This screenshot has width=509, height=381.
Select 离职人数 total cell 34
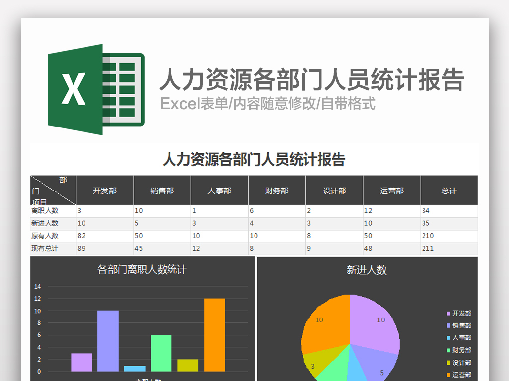(449, 211)
